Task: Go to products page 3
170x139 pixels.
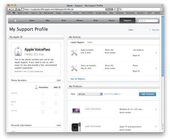Action: 112,94
